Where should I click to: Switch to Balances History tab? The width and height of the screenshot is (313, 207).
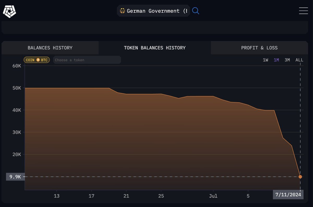[x=50, y=48]
